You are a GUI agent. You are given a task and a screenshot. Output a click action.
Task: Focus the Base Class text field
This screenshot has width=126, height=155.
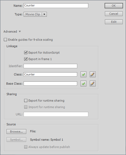(x=50, y=84)
